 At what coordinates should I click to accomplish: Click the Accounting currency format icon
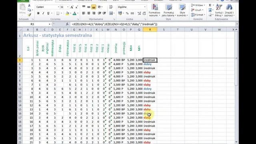pyautogui.click(x=120, y=13)
